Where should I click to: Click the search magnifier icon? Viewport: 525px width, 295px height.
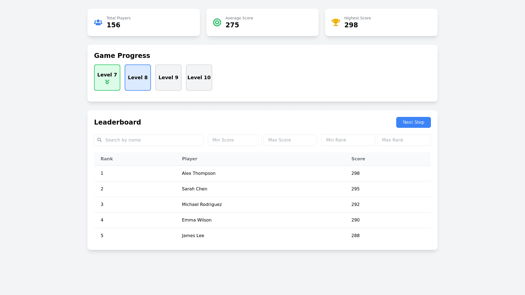tap(100, 140)
